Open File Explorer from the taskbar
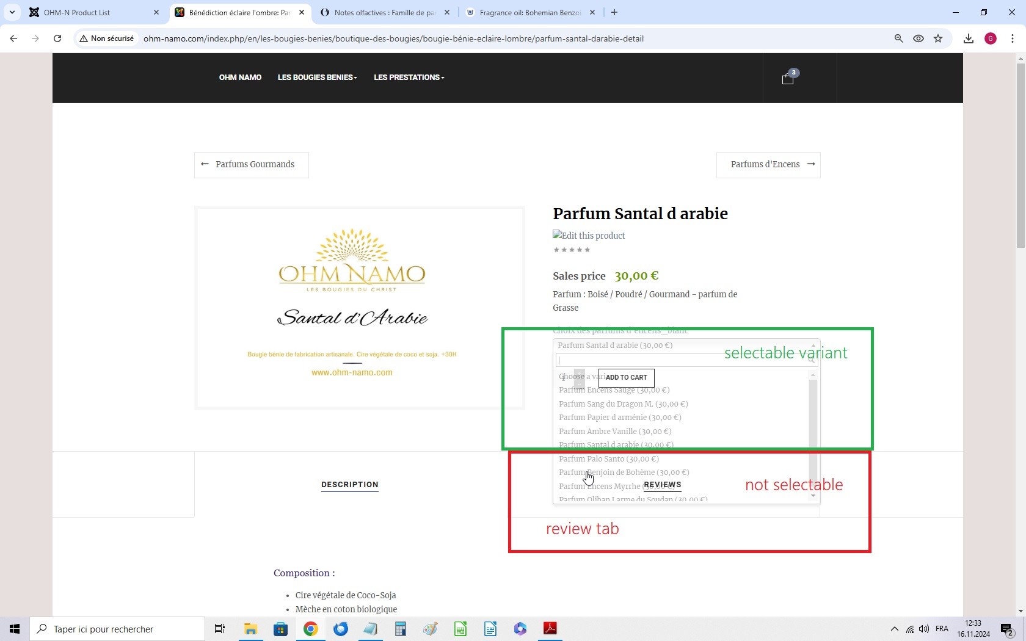1026x641 pixels. 250,629
